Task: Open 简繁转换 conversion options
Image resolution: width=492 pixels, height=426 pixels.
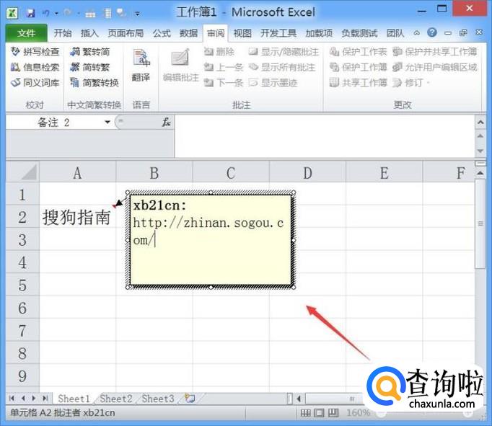Action: click(94, 82)
